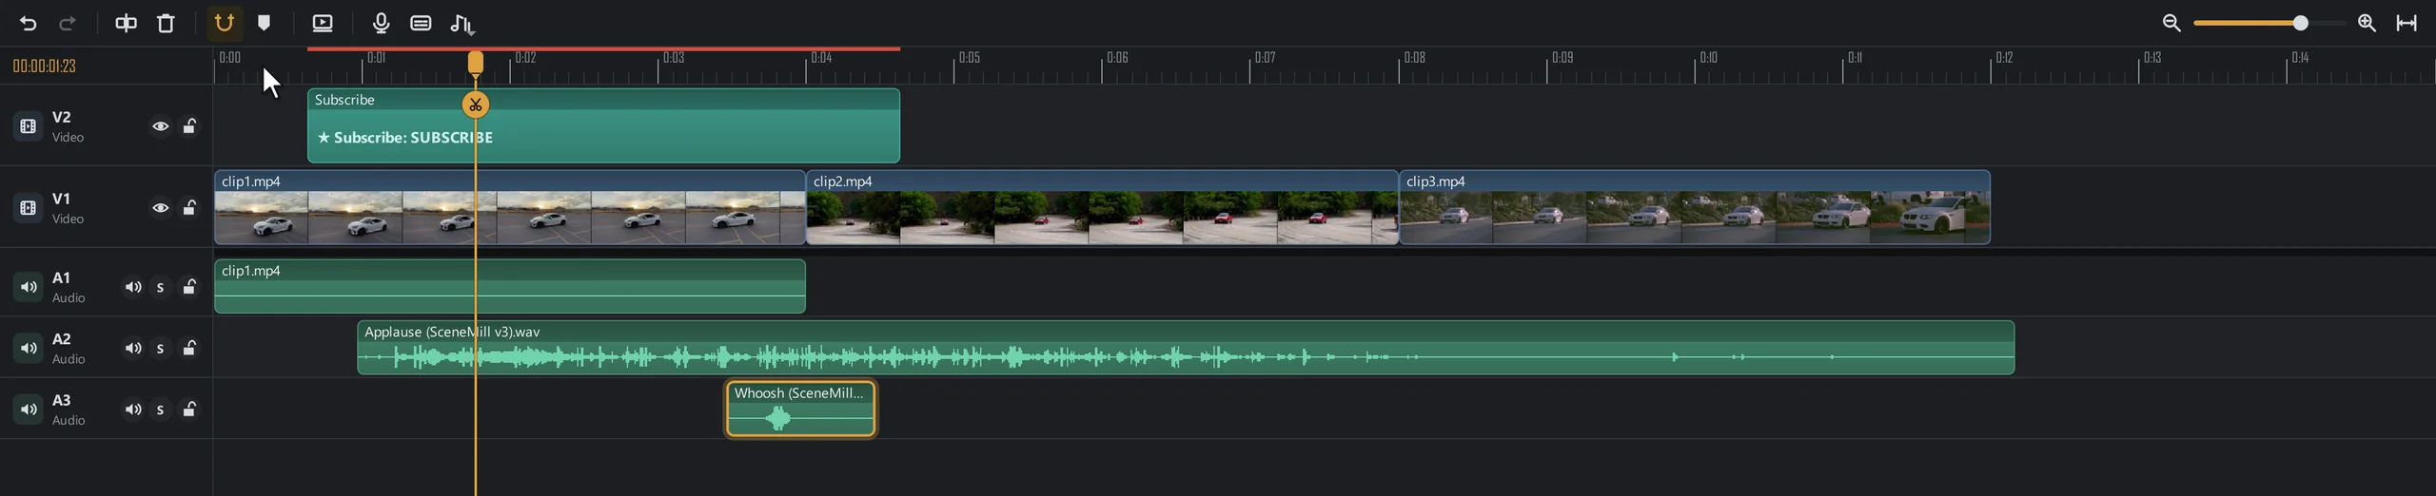Screen dimensions: 2436x496
Task: Click the 0:08 mark on the ruler
Action: (1414, 58)
